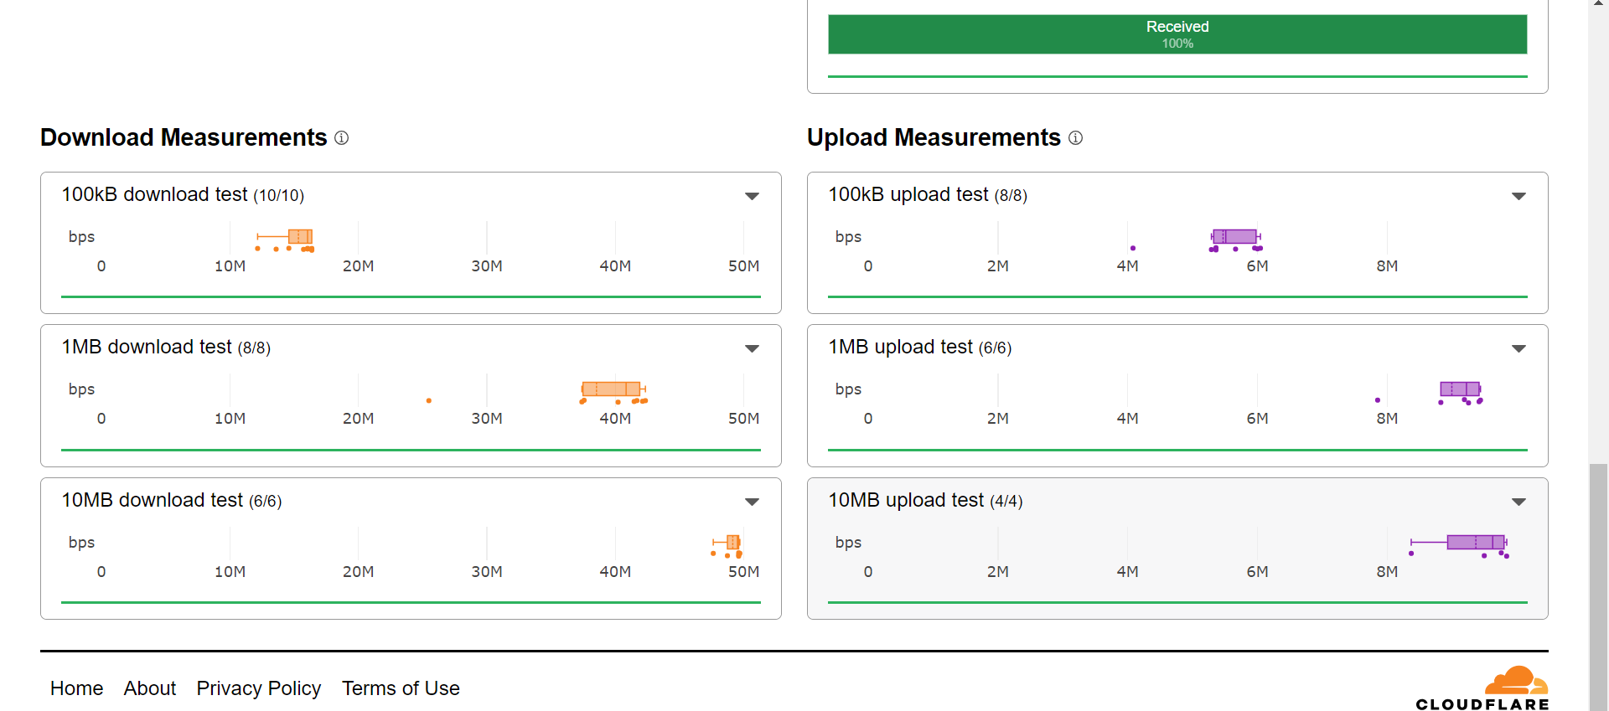Screen dimensions: 1609x711
Task: Open the About footer link
Action: pos(150,688)
